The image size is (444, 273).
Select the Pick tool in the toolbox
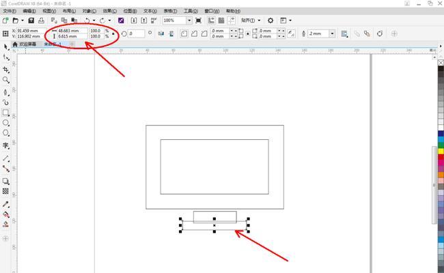(x=6, y=47)
